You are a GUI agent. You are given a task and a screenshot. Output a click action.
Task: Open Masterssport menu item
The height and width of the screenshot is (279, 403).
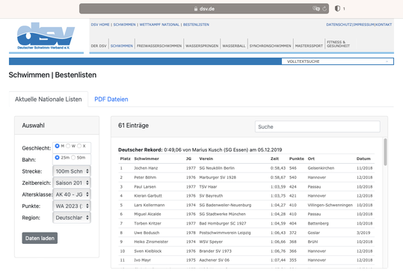click(x=309, y=46)
